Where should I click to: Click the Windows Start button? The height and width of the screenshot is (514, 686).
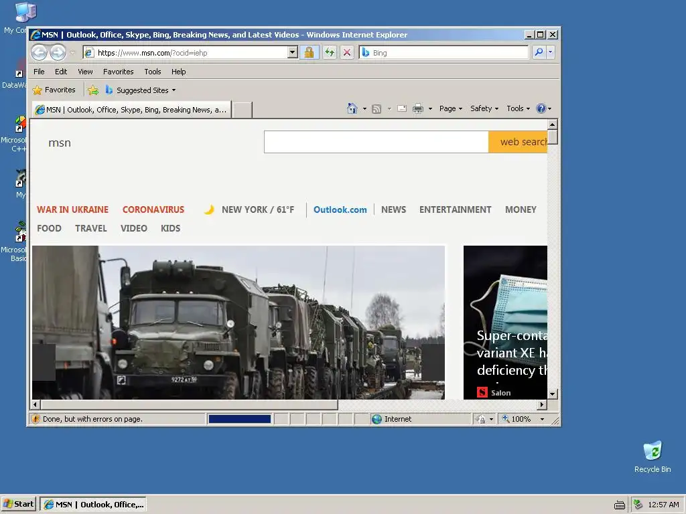(19, 505)
